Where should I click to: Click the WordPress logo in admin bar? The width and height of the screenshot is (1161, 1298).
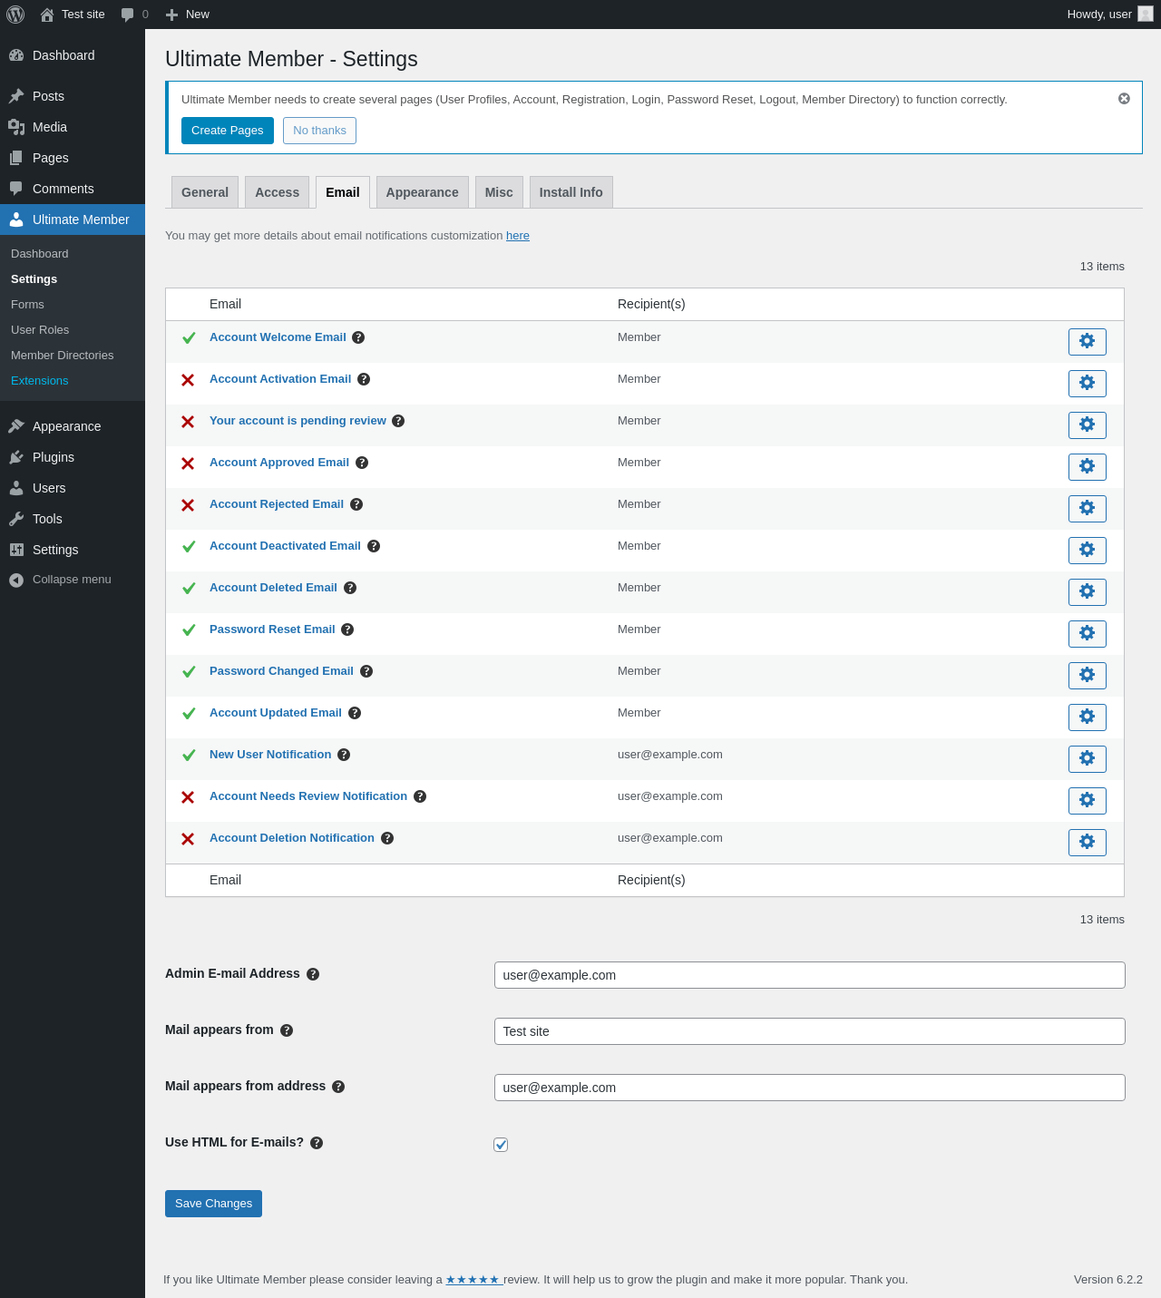pos(15,15)
